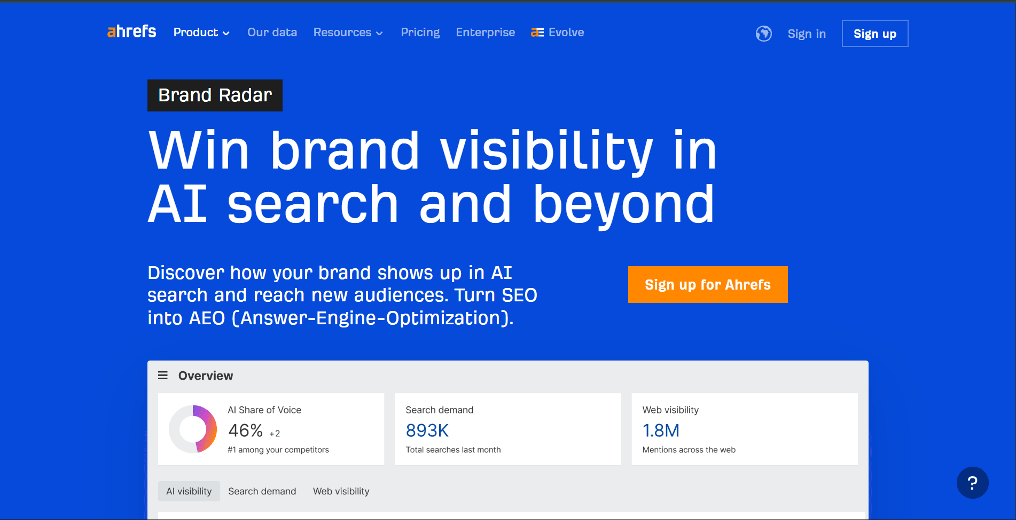Click the Sign in link
This screenshot has width=1016, height=520.
[807, 34]
